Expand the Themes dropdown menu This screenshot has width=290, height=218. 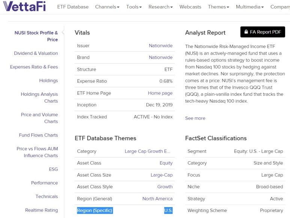218,7
